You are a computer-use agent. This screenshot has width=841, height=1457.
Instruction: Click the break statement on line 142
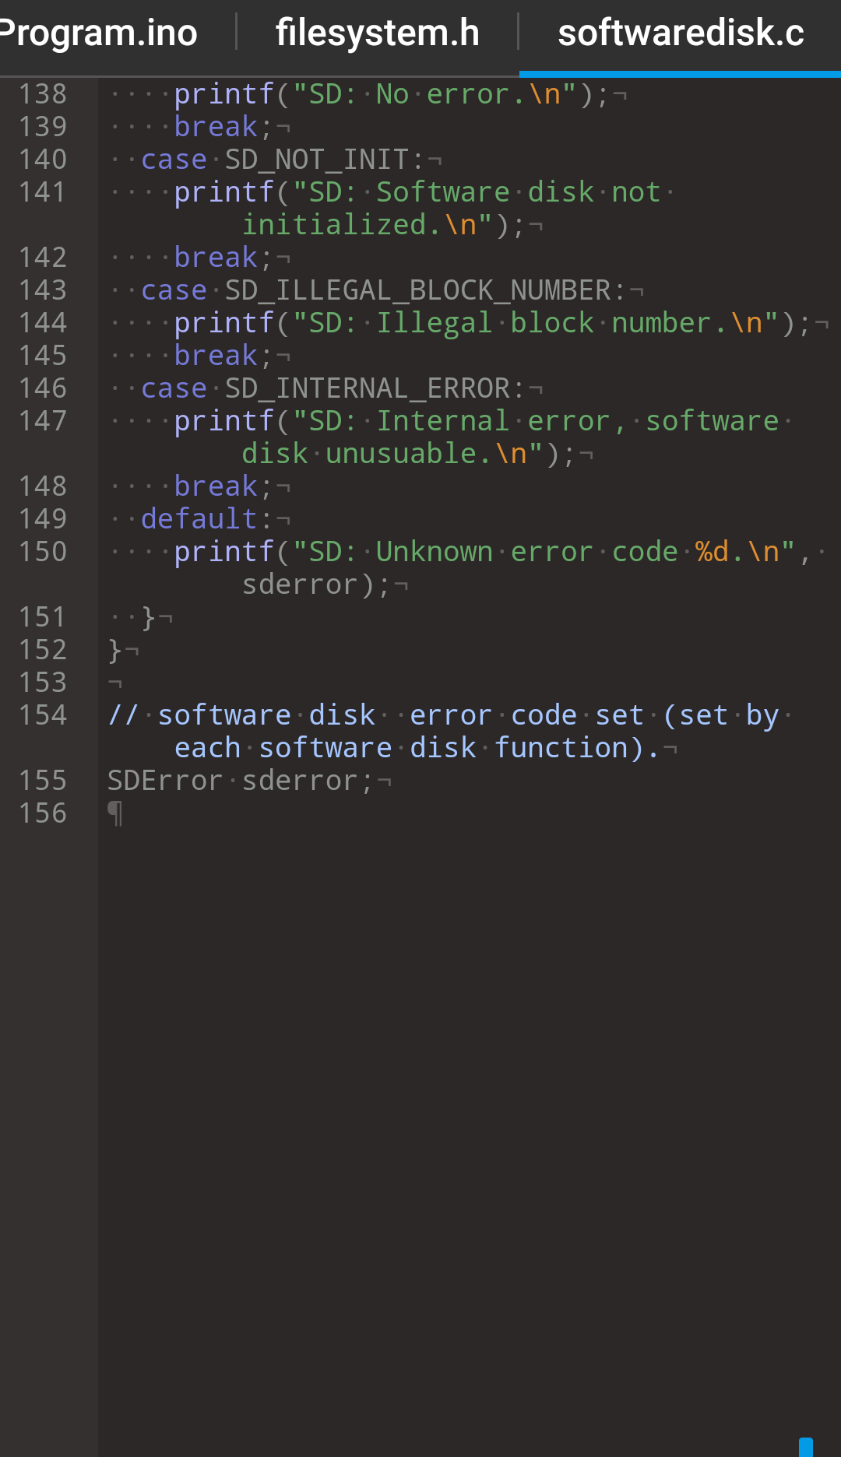pos(216,258)
